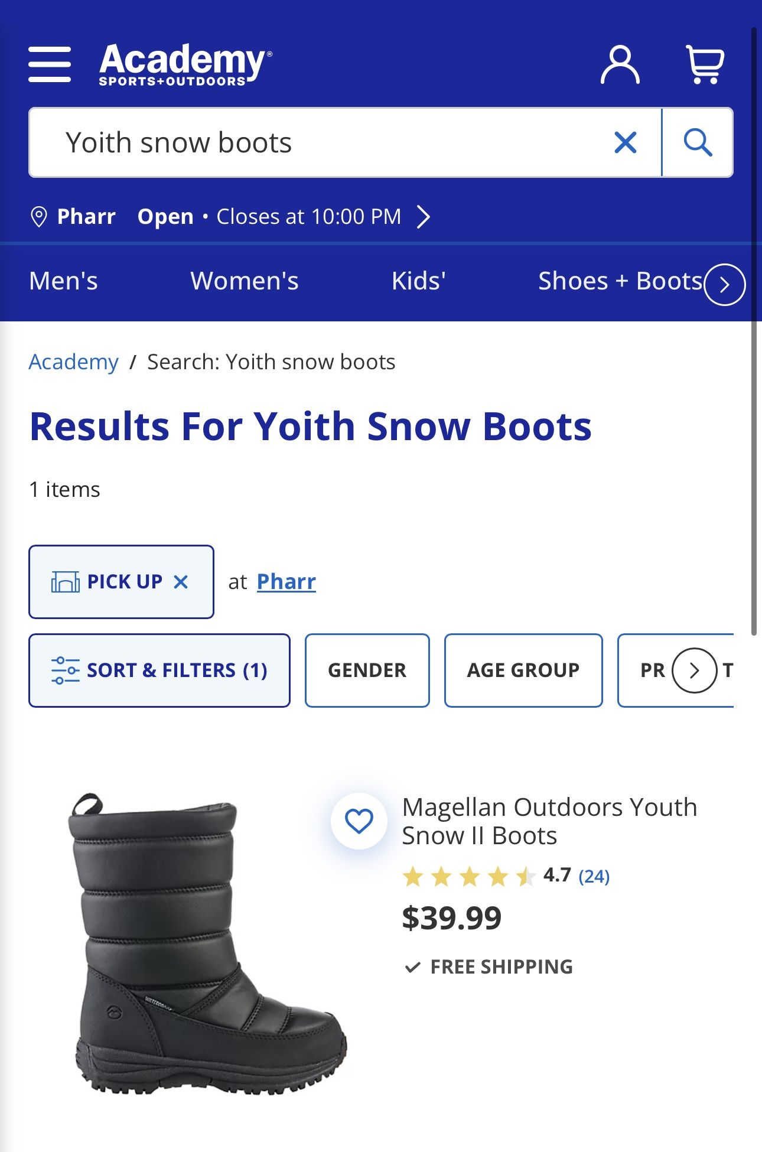762x1152 pixels.
Task: Open Academy breadcrumb link
Action: (x=73, y=362)
